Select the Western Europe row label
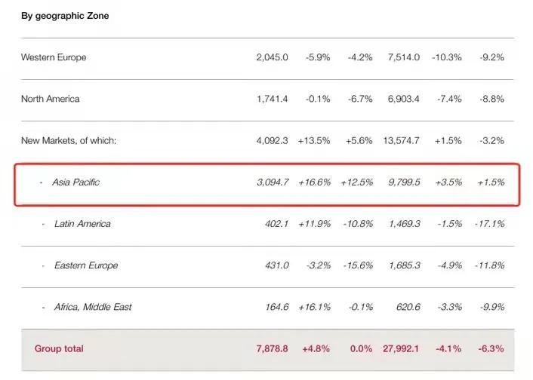This screenshot has width=533, height=380. coord(54,57)
